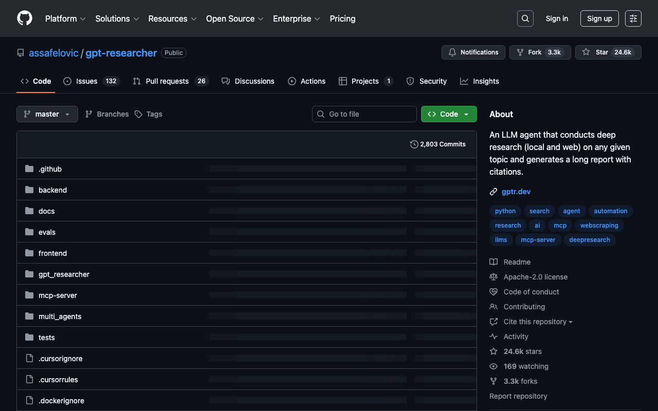
Task: Expand the green Code dropdown
Action: click(x=449, y=114)
